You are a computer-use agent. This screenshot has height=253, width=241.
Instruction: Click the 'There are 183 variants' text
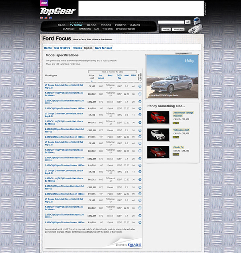63,64
